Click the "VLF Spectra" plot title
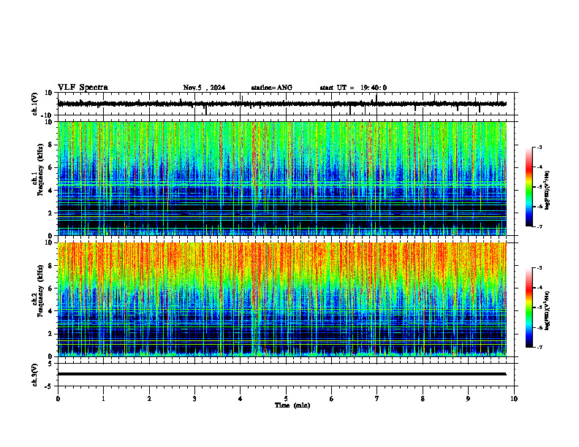Screen dimensions: 579x447 click(x=83, y=88)
